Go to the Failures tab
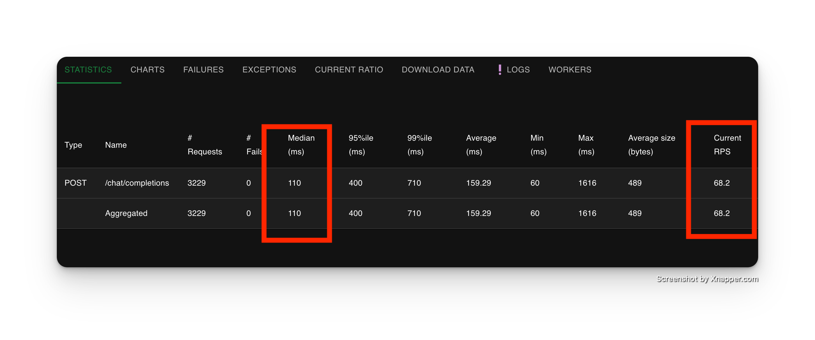This screenshot has width=815, height=340. 203,70
